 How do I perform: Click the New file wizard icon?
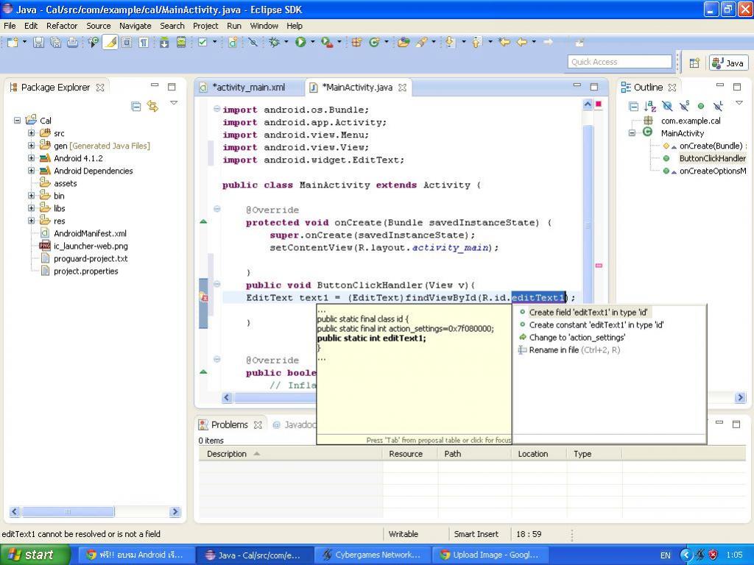(13, 42)
